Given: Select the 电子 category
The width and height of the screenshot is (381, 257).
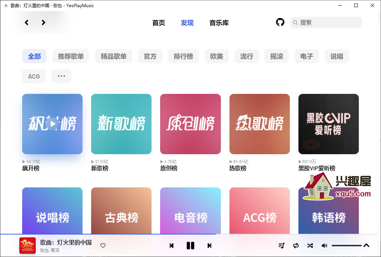Looking at the screenshot, I should [306, 56].
